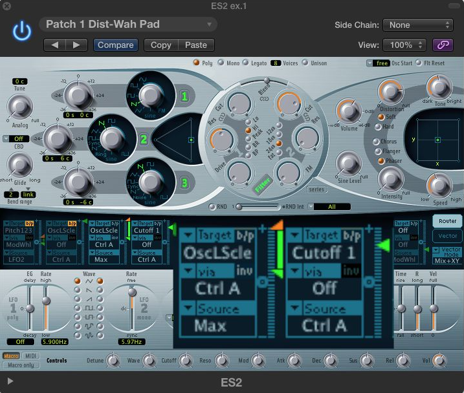Click the LFO 1 rate 5.900Hz field
Image resolution: width=464 pixels, height=393 pixels.
pyautogui.click(x=54, y=342)
